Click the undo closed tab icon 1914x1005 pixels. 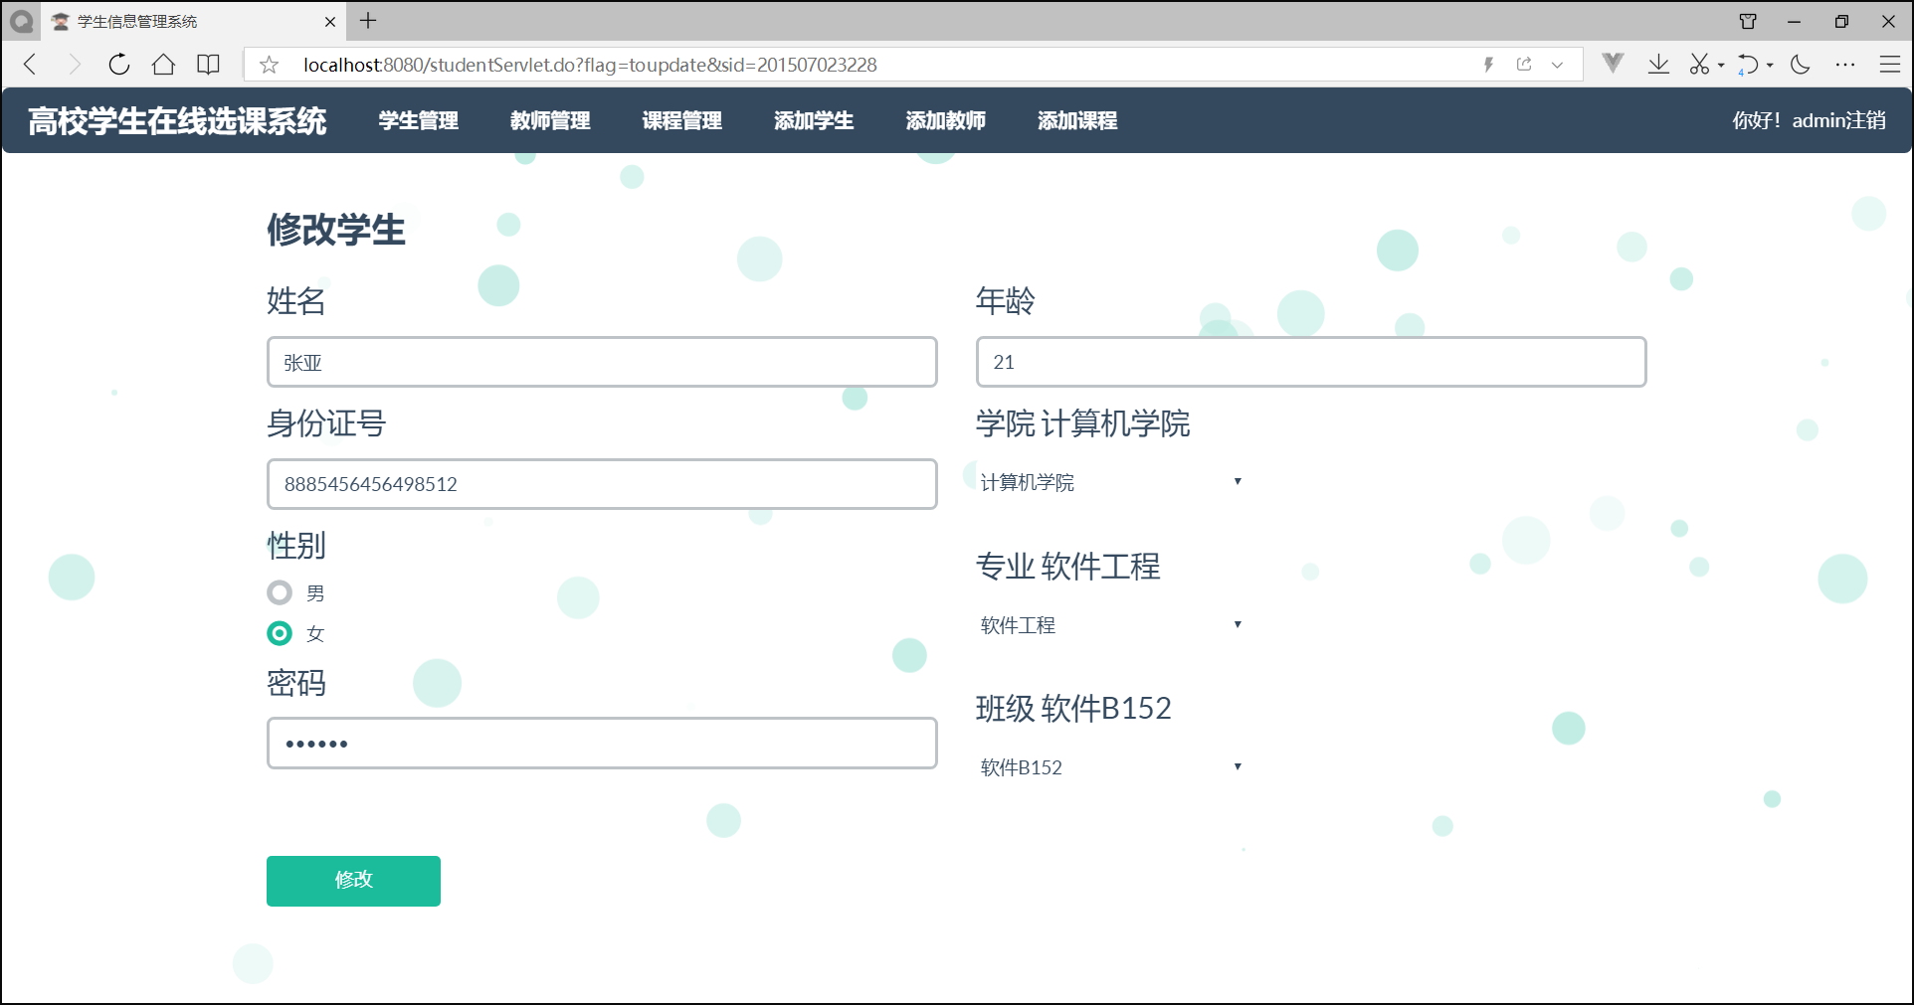pyautogui.click(x=1748, y=65)
